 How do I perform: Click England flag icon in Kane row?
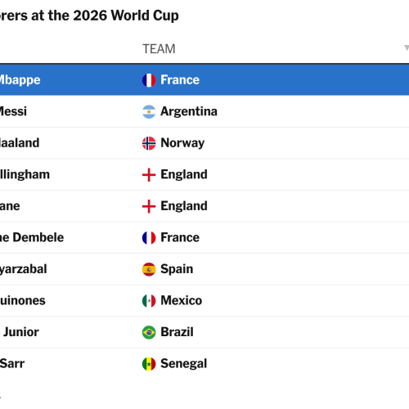pos(149,206)
